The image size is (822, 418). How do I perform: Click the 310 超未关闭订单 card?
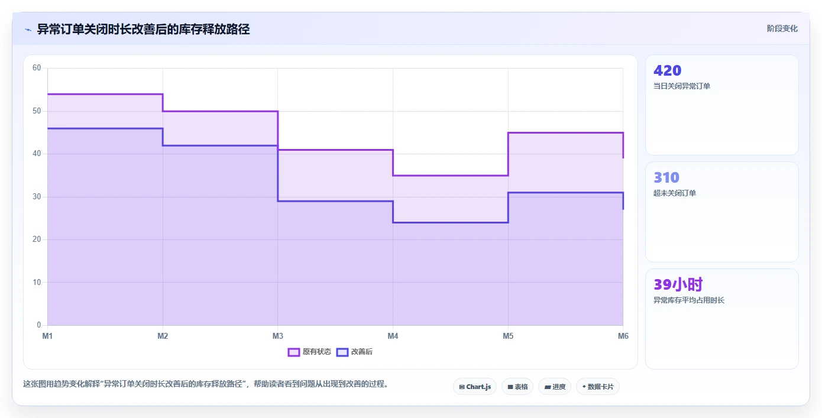721,212
